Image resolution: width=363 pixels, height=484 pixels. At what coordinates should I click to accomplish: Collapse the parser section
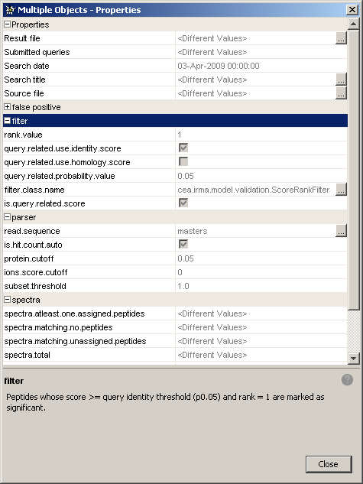click(x=7, y=217)
